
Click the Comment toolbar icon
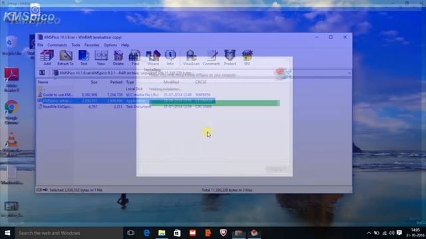pos(211,58)
